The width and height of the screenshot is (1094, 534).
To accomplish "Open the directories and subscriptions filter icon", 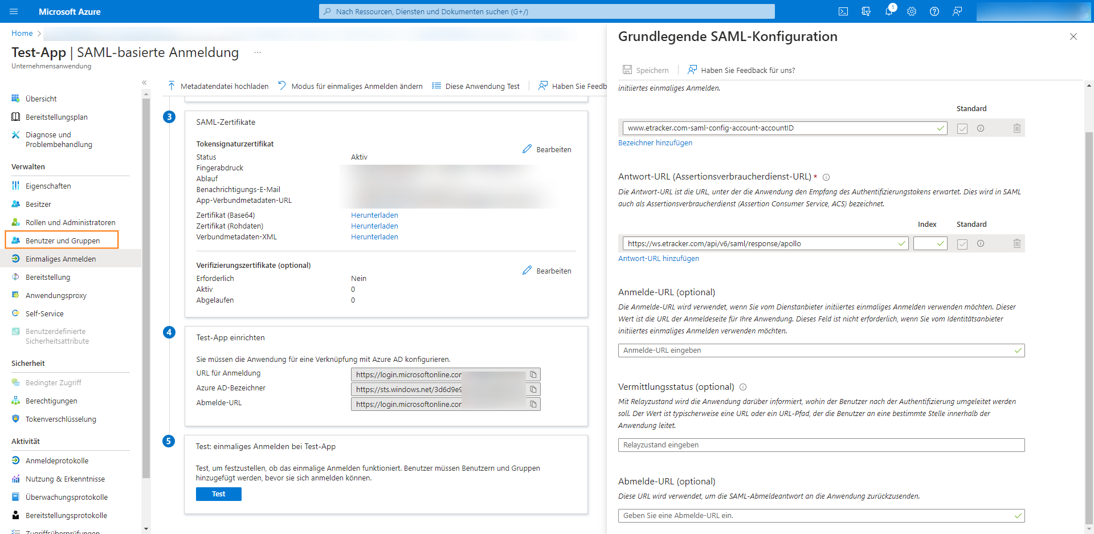I will [866, 11].
